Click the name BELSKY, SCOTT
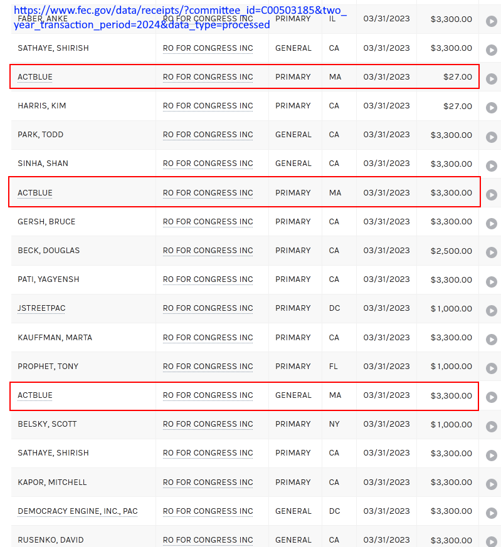This screenshot has width=501, height=547. [47, 424]
